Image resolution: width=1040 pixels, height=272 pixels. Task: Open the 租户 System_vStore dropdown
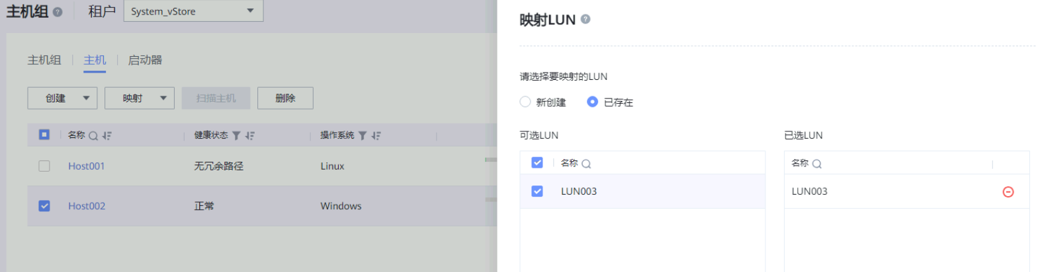coord(193,11)
